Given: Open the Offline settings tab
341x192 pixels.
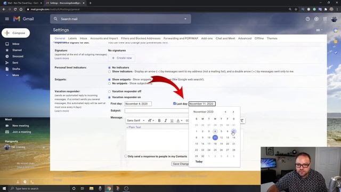Looking at the screenshot, I should (259, 38).
